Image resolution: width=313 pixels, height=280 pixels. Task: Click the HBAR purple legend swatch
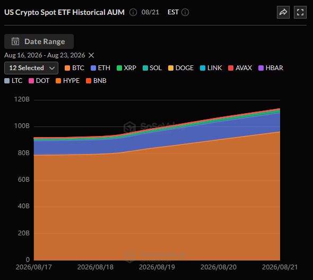click(261, 68)
